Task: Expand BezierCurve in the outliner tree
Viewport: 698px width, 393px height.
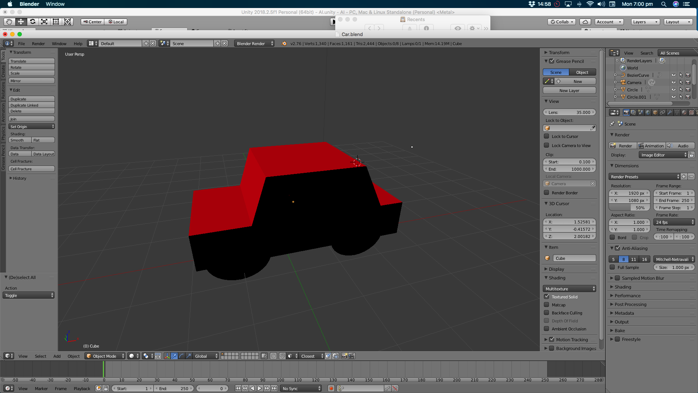Action: pos(615,75)
